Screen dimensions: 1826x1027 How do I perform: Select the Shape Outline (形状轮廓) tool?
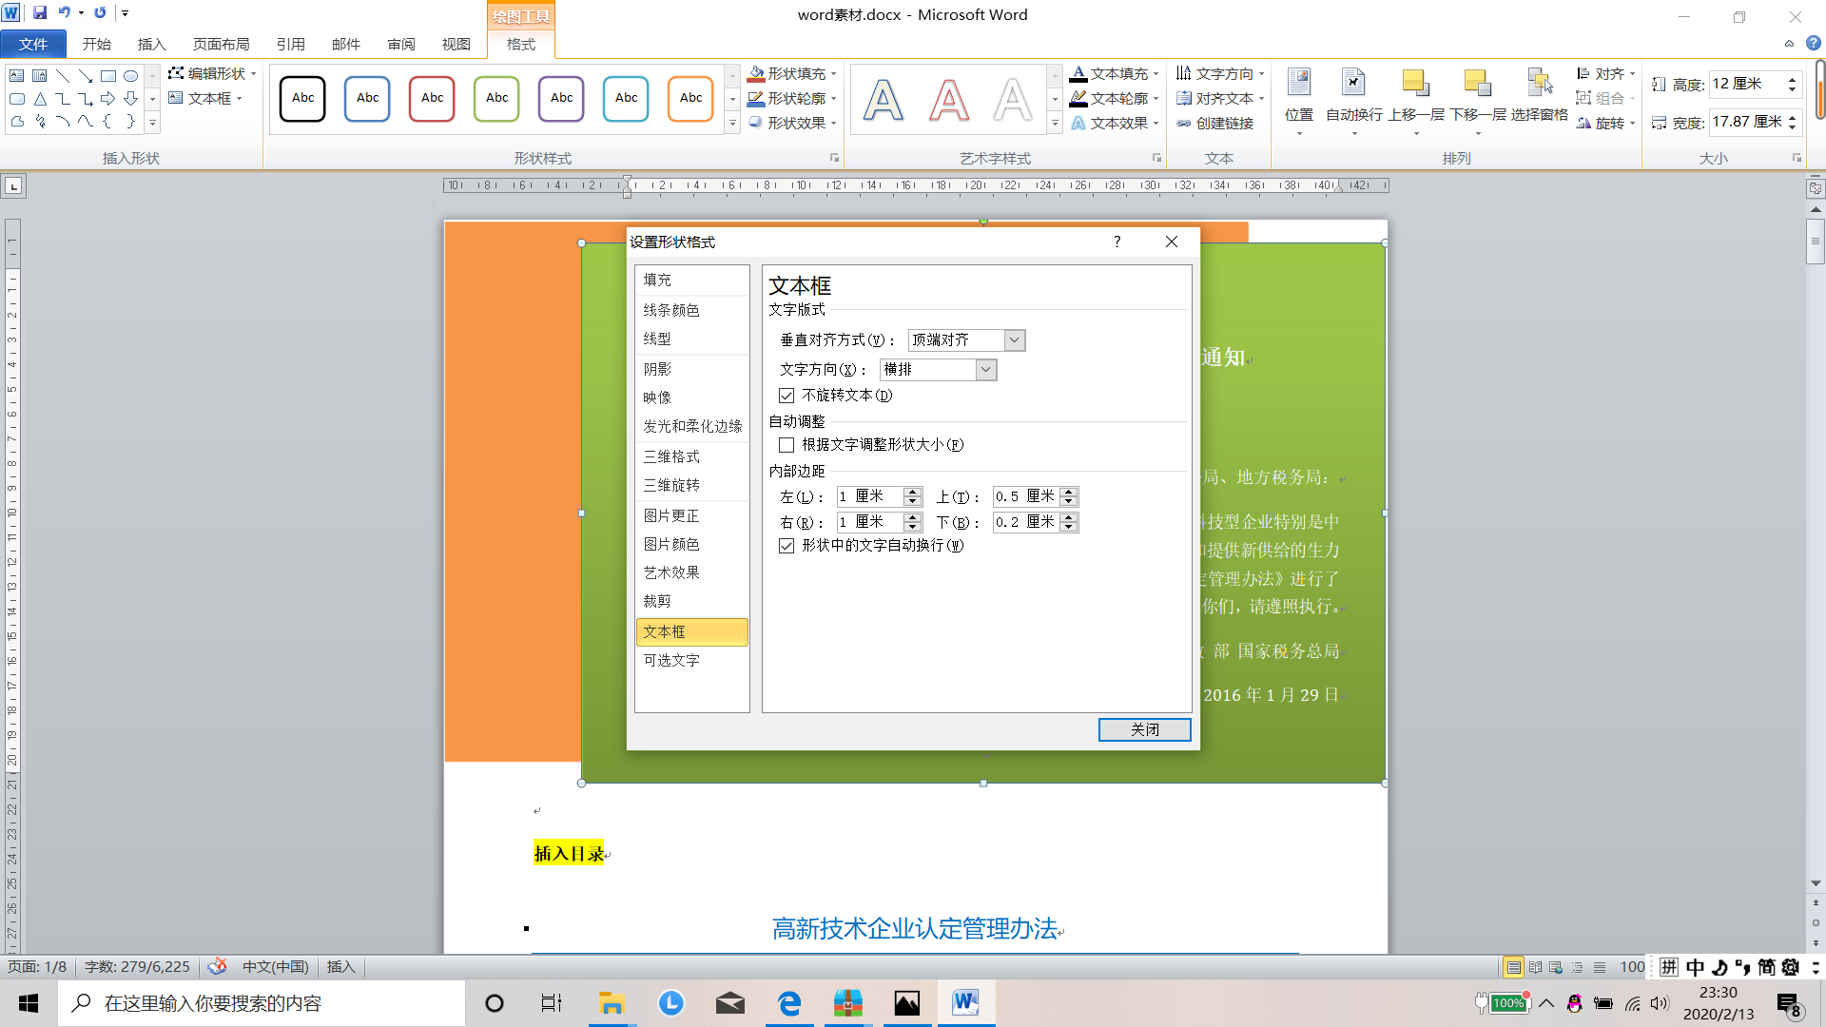click(x=792, y=98)
